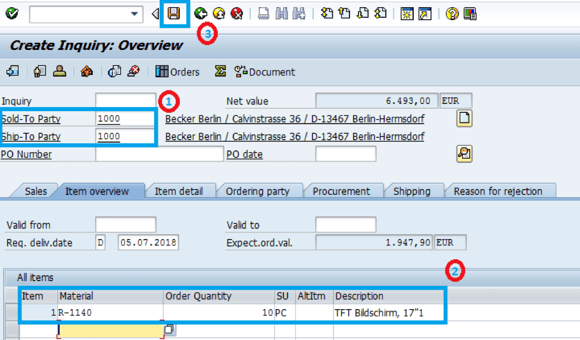Open the Reason for rejection tab

[498, 191]
